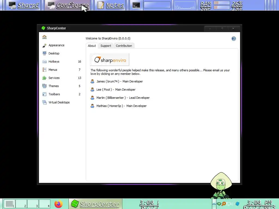
Task: Click the command input box in top bar
Action: [157, 5]
